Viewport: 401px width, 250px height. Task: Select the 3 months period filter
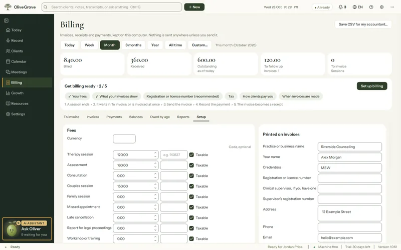pos(133,45)
